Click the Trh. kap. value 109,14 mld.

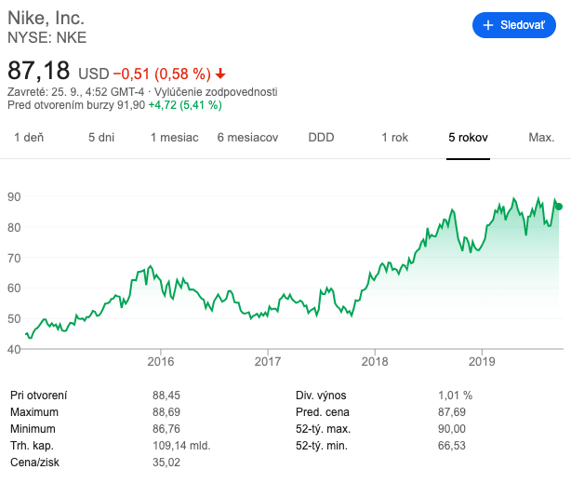181,446
